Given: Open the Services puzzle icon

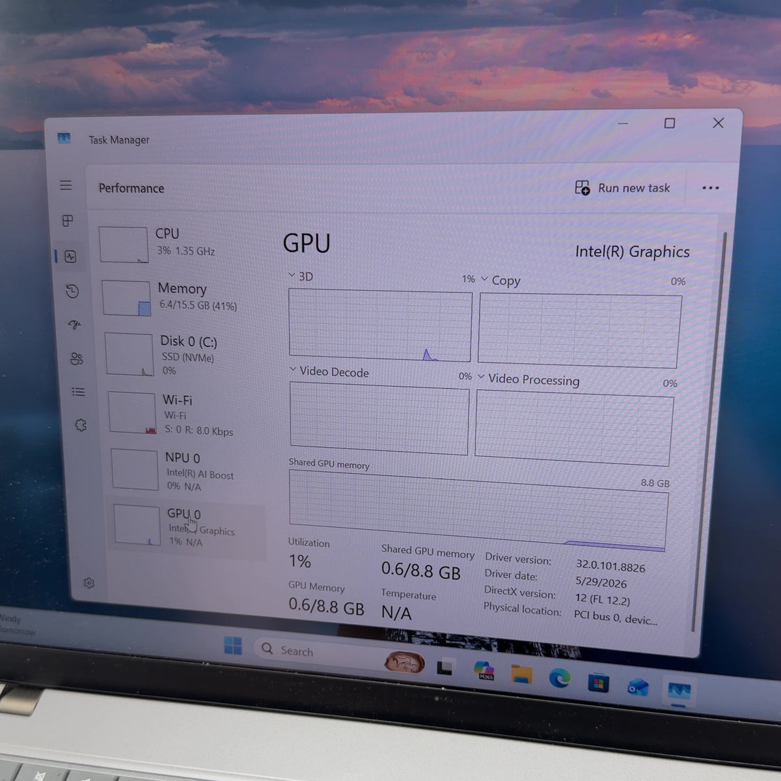Looking at the screenshot, I should (81, 425).
